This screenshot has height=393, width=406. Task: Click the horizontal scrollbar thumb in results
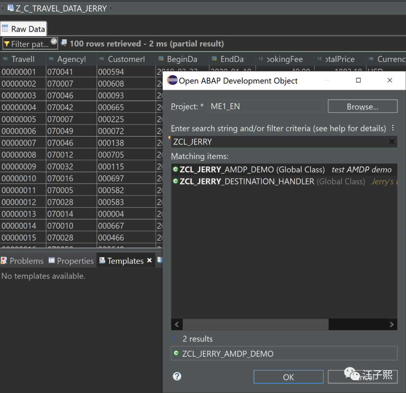pyautogui.click(x=256, y=324)
